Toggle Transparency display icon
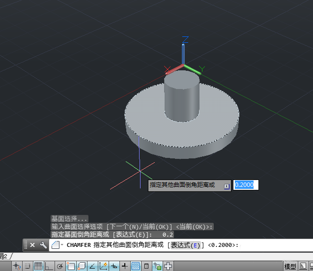 point(136,266)
